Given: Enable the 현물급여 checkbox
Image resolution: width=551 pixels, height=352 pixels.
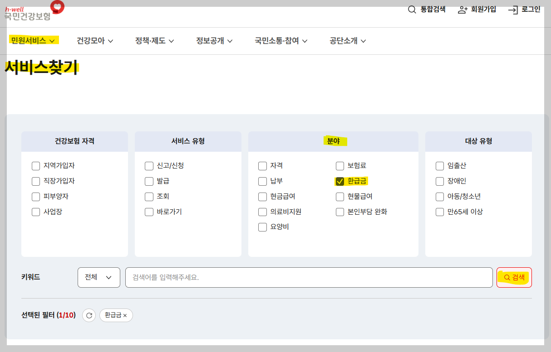Looking at the screenshot, I should pos(340,197).
